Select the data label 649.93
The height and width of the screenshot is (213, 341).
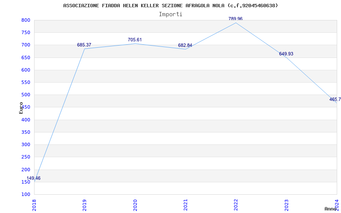click(x=286, y=54)
